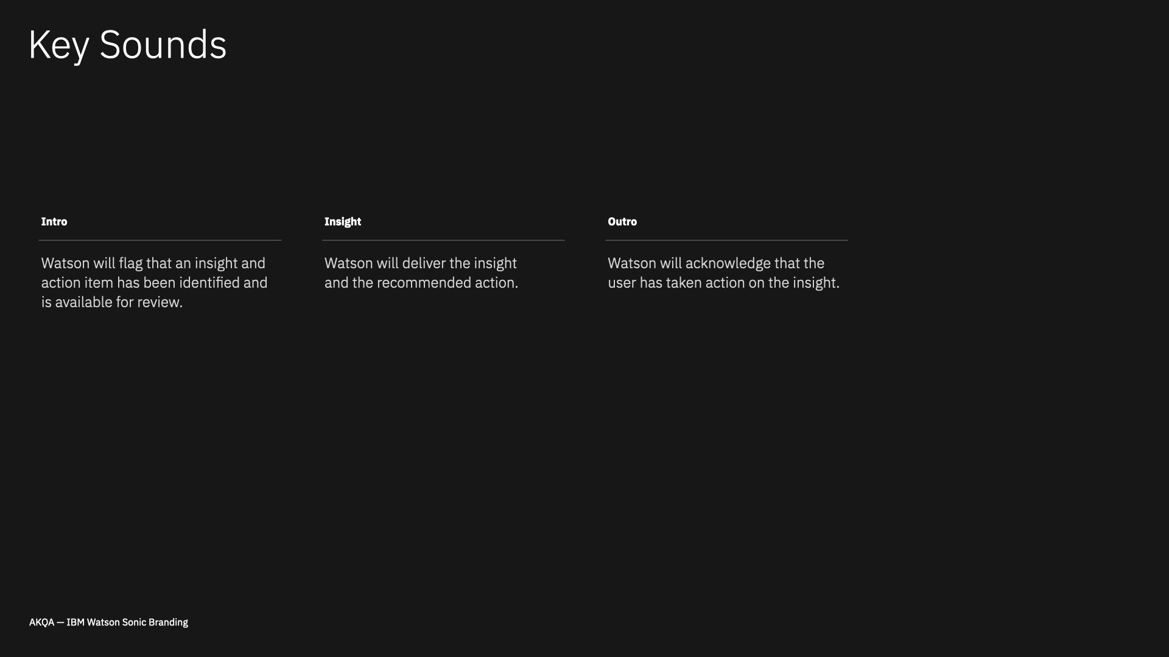Click the line "Watson will acknowledge that the"

[716, 263]
